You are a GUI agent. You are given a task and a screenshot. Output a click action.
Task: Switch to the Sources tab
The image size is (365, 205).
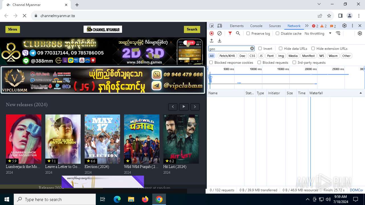coord(275,26)
